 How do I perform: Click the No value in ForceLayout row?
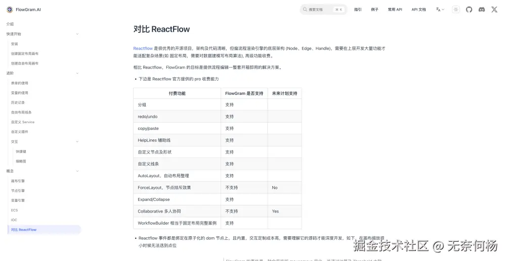pyautogui.click(x=275, y=188)
